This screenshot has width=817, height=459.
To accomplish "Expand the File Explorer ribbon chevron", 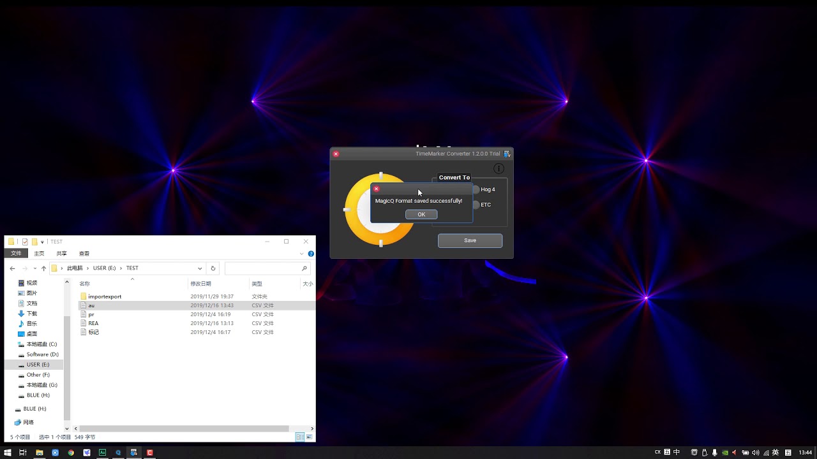I will click(x=303, y=254).
